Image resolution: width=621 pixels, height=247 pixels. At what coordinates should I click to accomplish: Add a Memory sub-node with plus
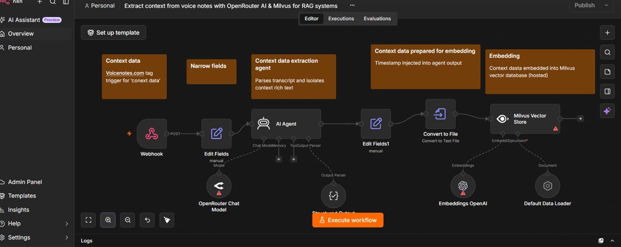[279, 159]
